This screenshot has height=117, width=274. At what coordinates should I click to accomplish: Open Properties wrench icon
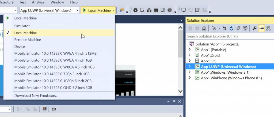[x=255, y=28]
